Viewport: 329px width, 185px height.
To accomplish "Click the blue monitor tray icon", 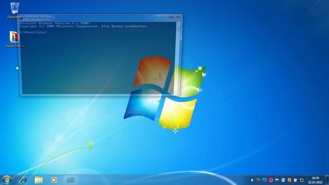I will [265, 180].
